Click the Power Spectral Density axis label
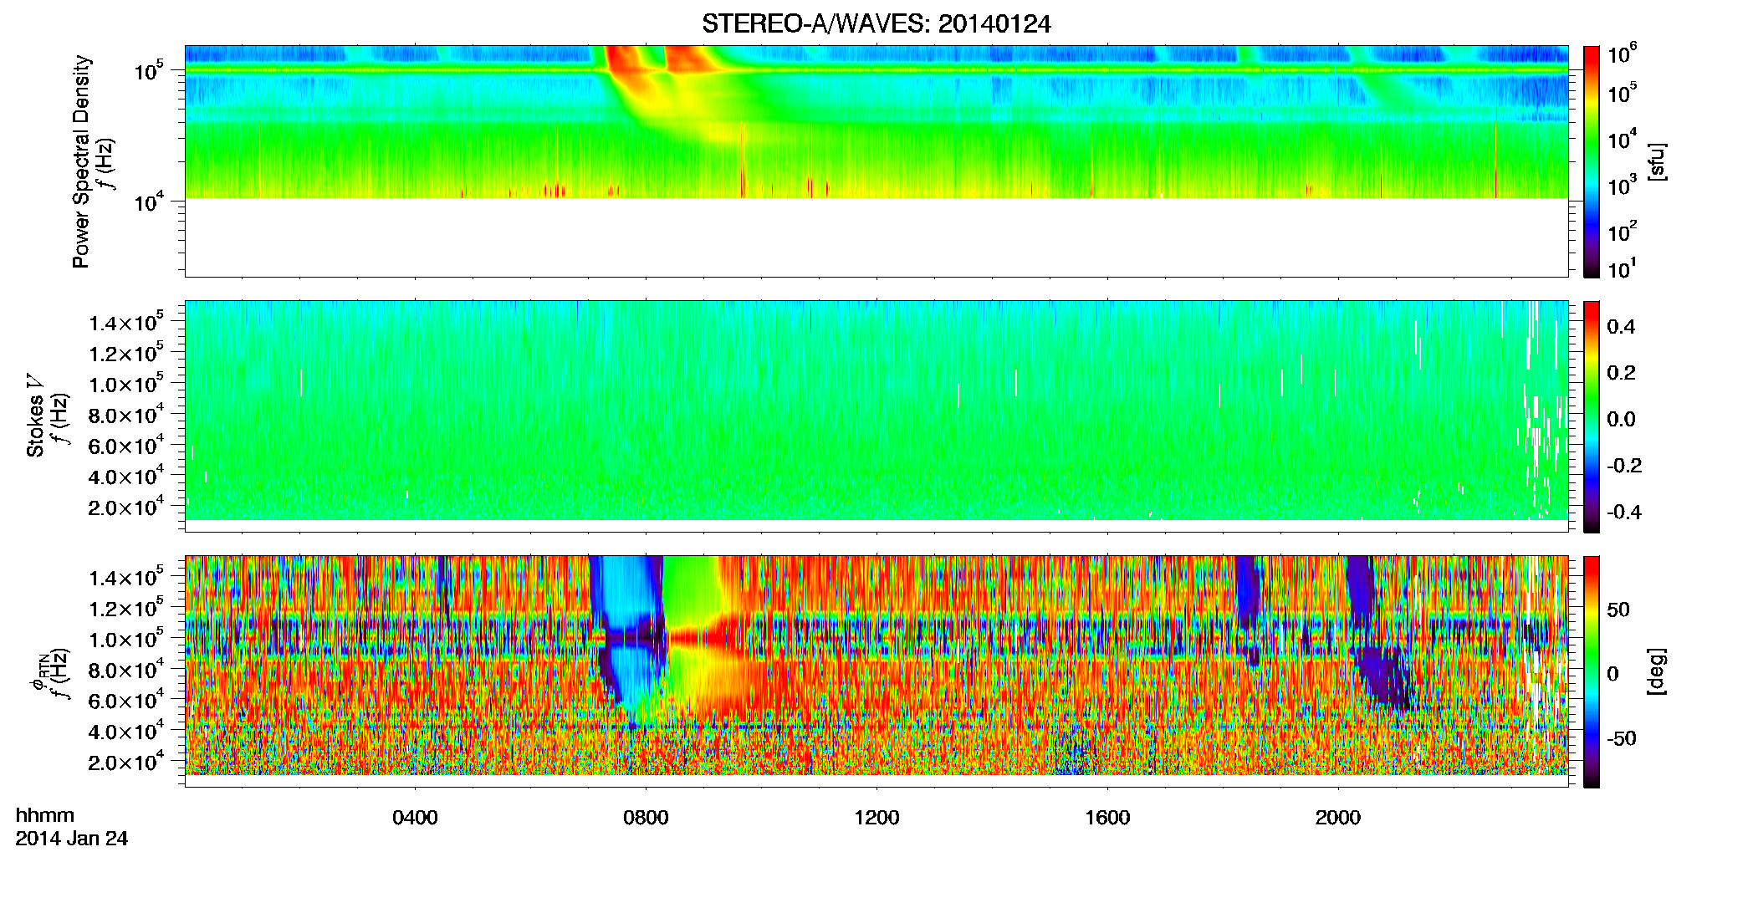The height and width of the screenshot is (903, 1753). click(81, 161)
